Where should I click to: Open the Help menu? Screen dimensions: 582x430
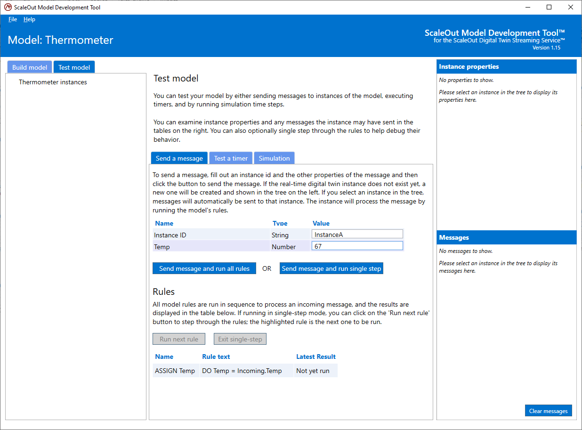tap(29, 19)
